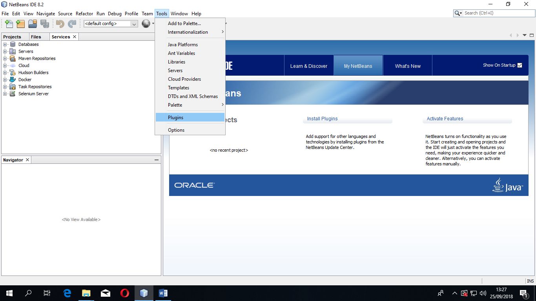This screenshot has width=536, height=301.
Task: Click the globe browser icon in toolbar
Action: tap(146, 24)
